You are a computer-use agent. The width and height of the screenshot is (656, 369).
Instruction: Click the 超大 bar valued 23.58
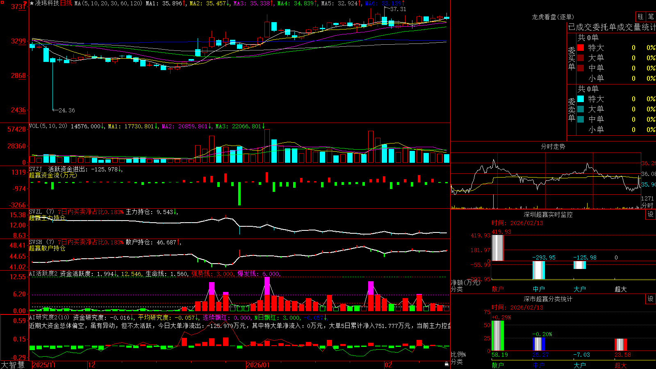(621, 344)
